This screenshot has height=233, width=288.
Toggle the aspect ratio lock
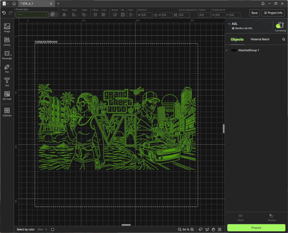pyautogui.click(x=156, y=15)
